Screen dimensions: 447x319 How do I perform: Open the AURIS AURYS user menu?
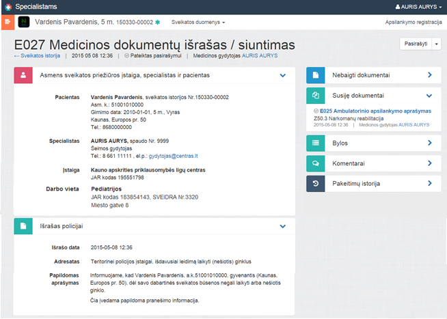[x=418, y=6]
